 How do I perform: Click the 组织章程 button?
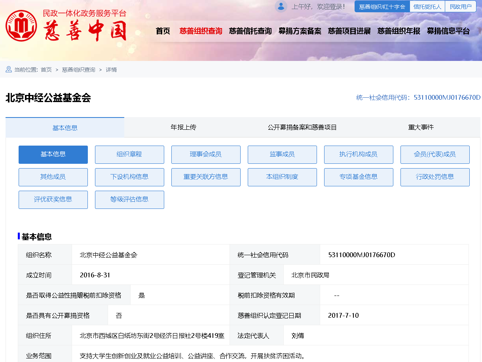(x=129, y=154)
